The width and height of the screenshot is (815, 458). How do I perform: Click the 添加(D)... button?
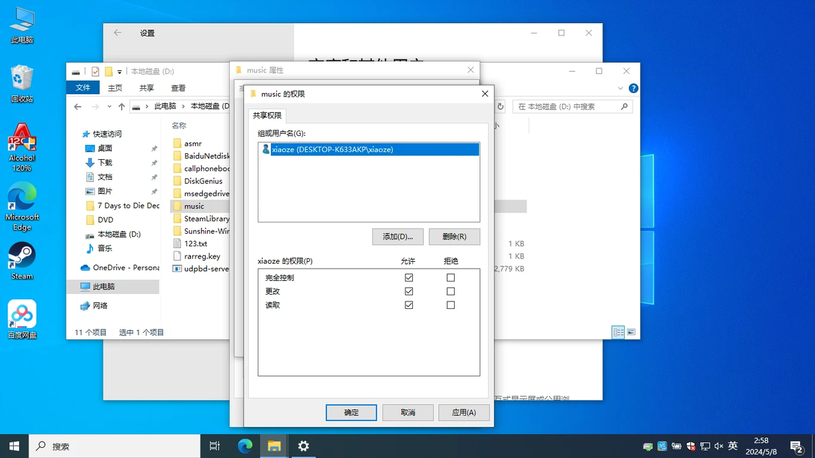(x=398, y=237)
